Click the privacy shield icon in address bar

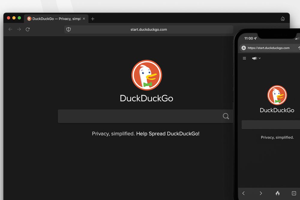click(x=68, y=29)
